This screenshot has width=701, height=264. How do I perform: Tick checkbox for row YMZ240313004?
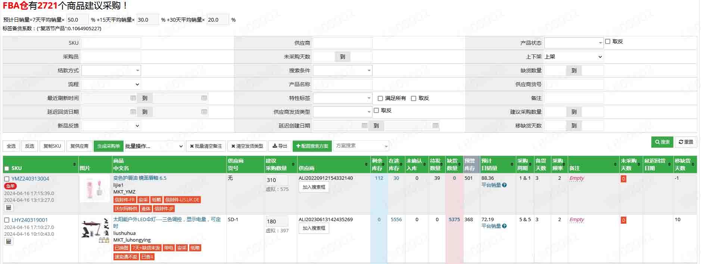[x=7, y=179]
